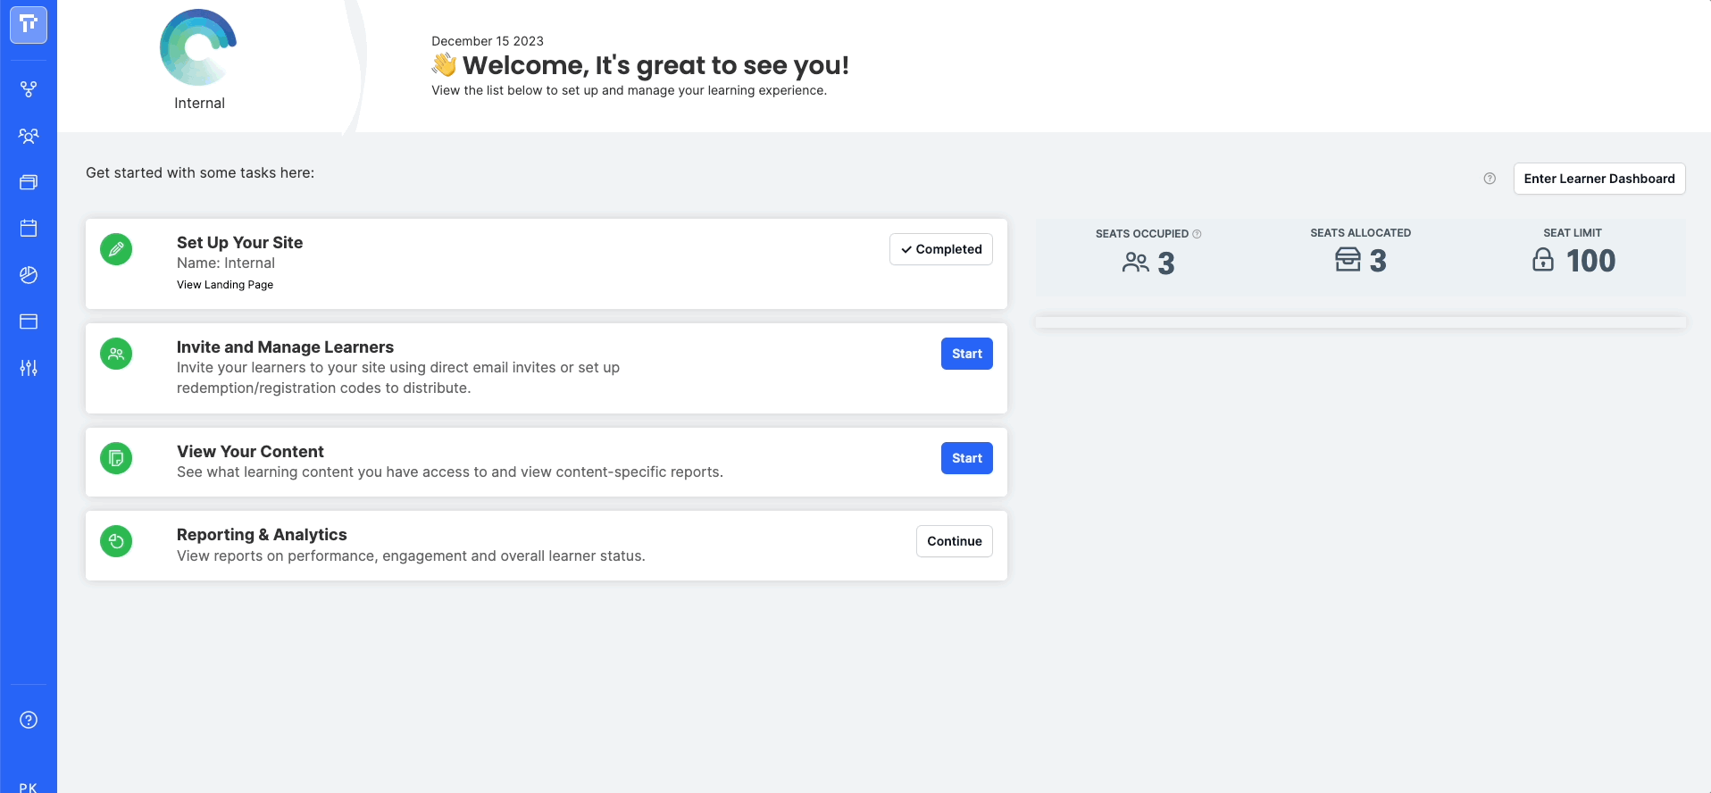Click the seats occupied info tooltip icon
Viewport: 1711px width, 793px height.
(1198, 233)
